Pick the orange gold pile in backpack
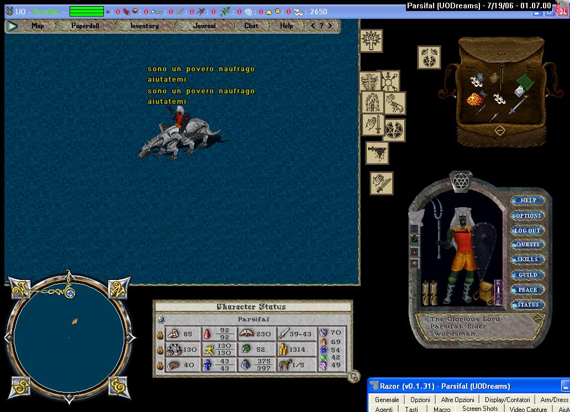This screenshot has width=570, height=412. pyautogui.click(x=474, y=99)
